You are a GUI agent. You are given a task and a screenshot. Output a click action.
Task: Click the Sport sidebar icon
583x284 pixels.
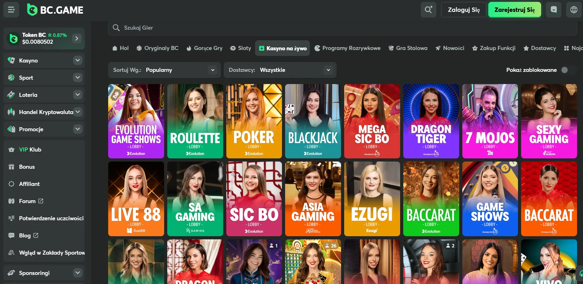(11, 77)
